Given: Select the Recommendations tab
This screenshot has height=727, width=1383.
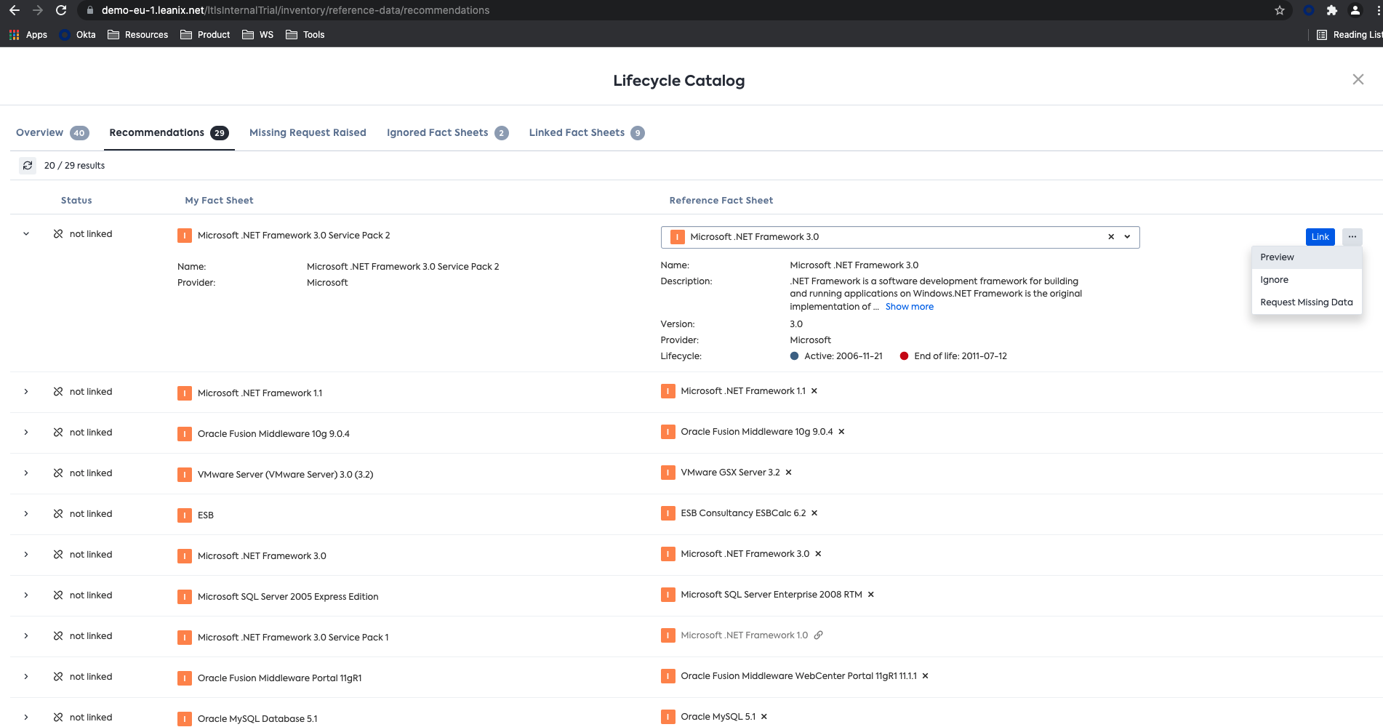Looking at the screenshot, I should [x=169, y=132].
